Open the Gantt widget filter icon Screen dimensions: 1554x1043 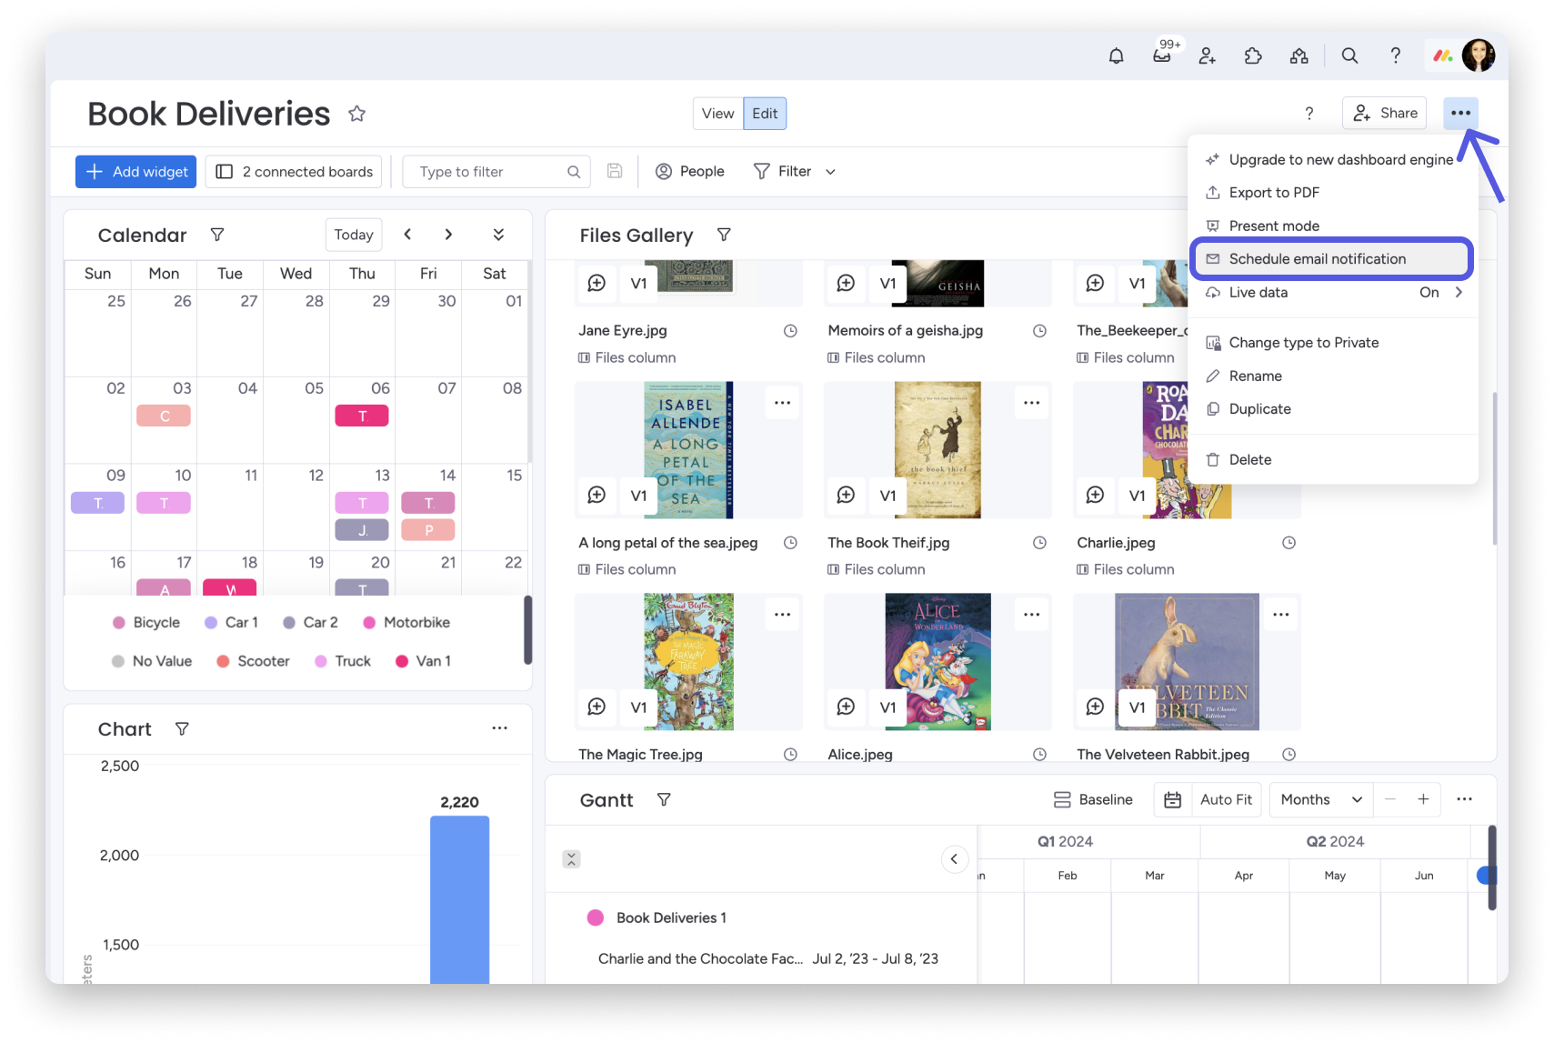664,799
